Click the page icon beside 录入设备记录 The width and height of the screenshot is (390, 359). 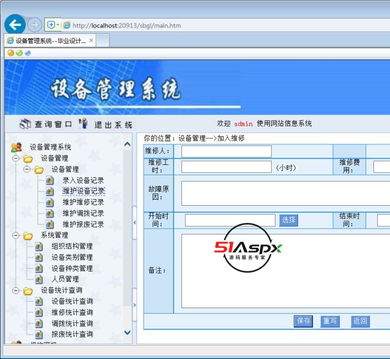coord(50,180)
